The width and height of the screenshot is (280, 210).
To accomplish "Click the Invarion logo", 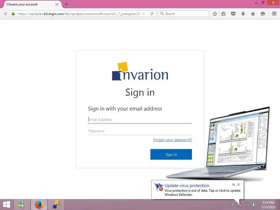I will coord(140,71).
